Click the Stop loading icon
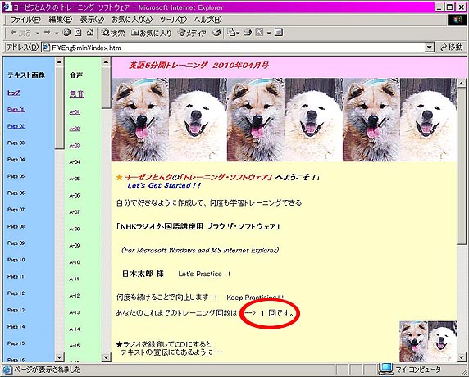The width and height of the screenshot is (469, 377). coord(66,32)
